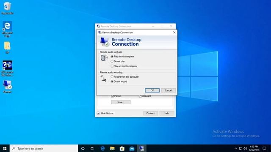Open File Explorer from the taskbar
Image resolution: width=271 pixels, height=152 pixels.
(112, 148)
